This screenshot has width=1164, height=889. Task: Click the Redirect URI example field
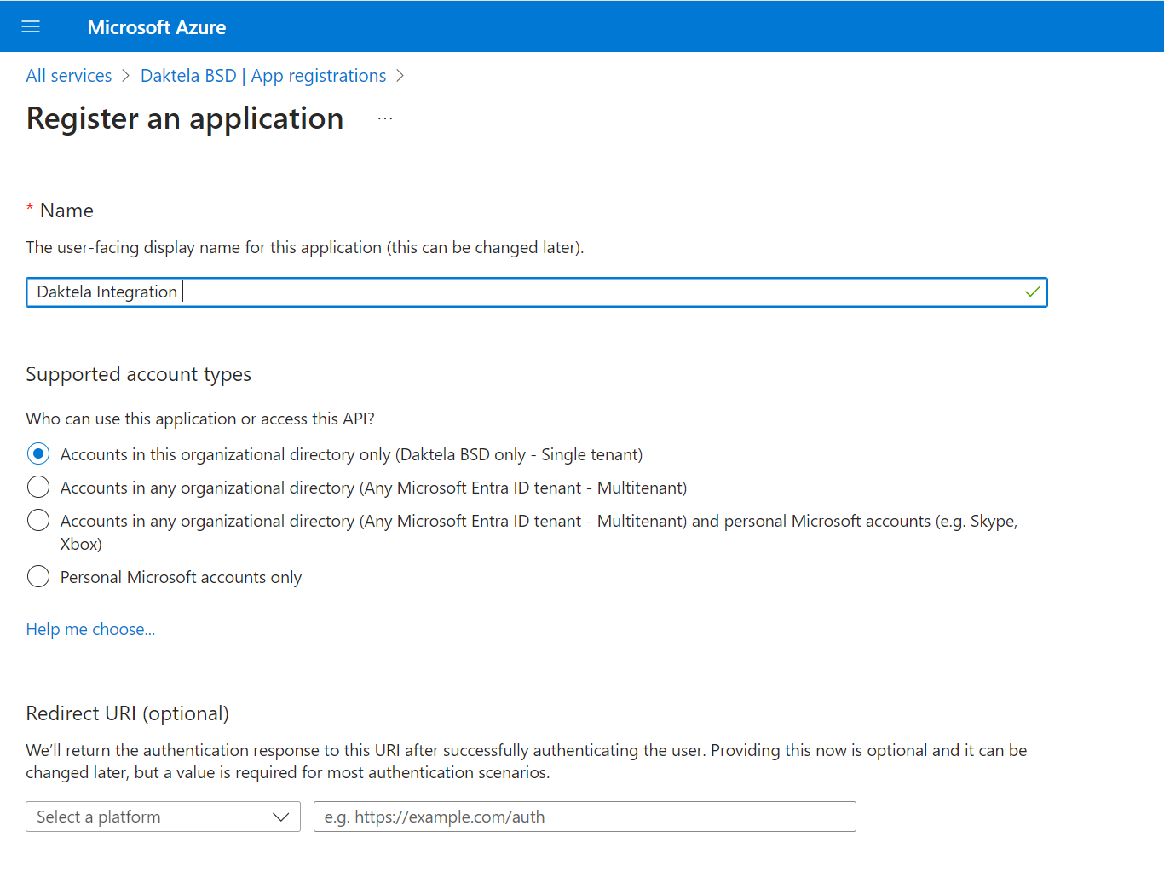click(585, 817)
